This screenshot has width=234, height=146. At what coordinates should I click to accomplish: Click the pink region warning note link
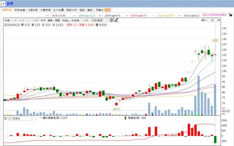point(216,15)
